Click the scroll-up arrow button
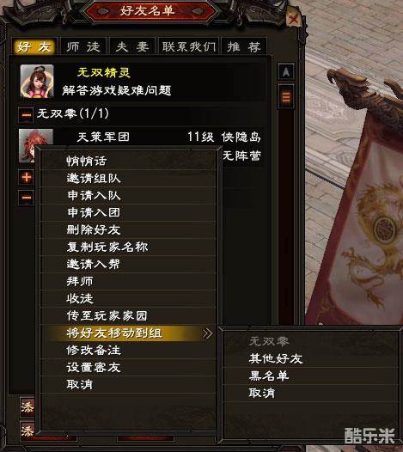The height and width of the screenshot is (452, 403). pyautogui.click(x=286, y=71)
